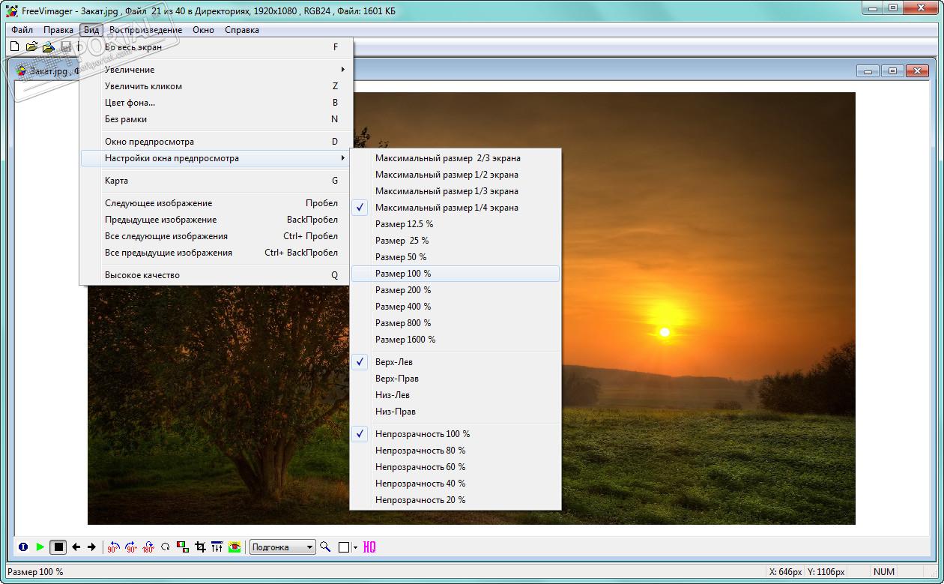Click the browse-folder icon with magnifier
This screenshot has height=584, width=944.
click(49, 46)
